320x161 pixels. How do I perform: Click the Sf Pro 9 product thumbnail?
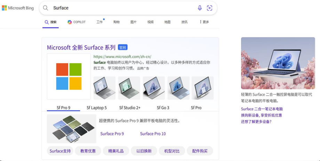click(104, 88)
